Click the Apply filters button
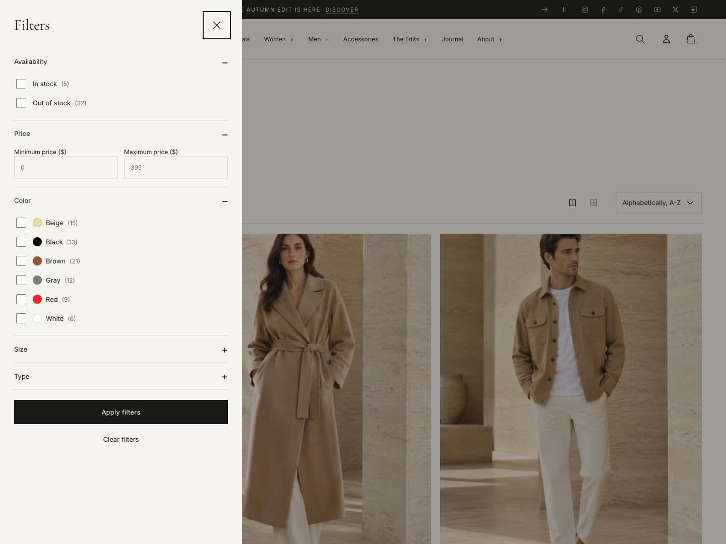The height and width of the screenshot is (544, 726). pos(121,412)
